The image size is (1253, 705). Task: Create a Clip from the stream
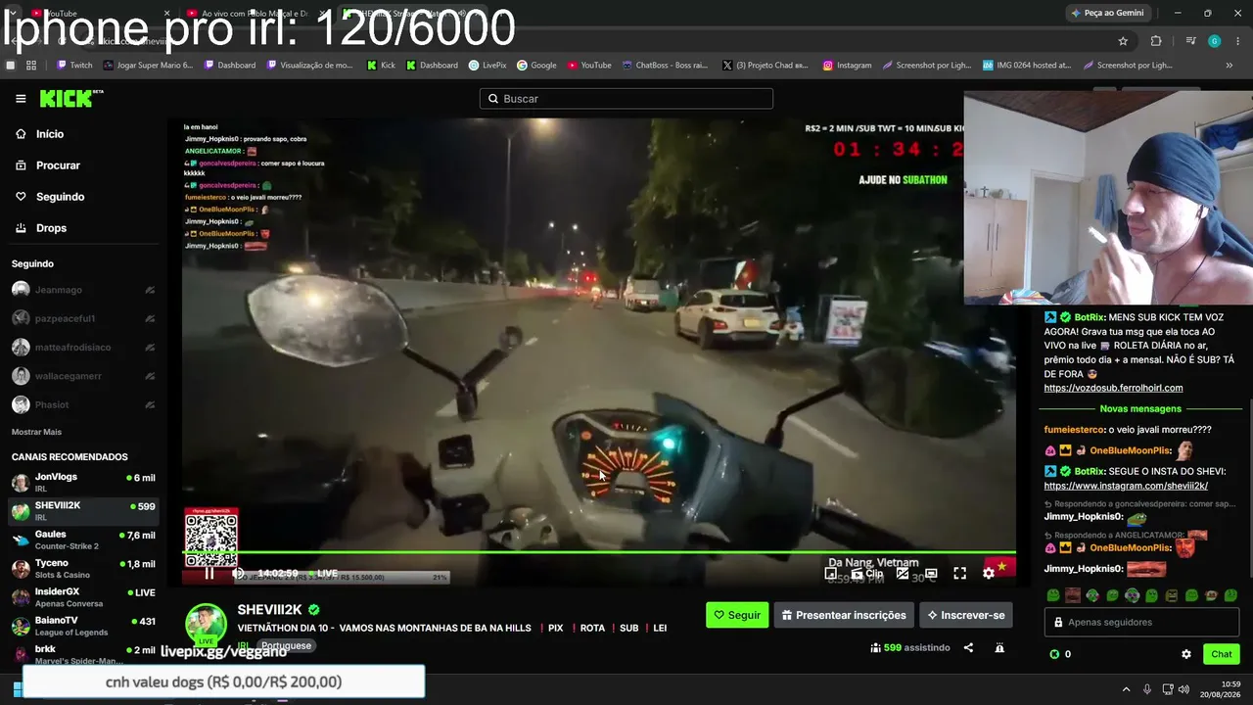click(867, 574)
